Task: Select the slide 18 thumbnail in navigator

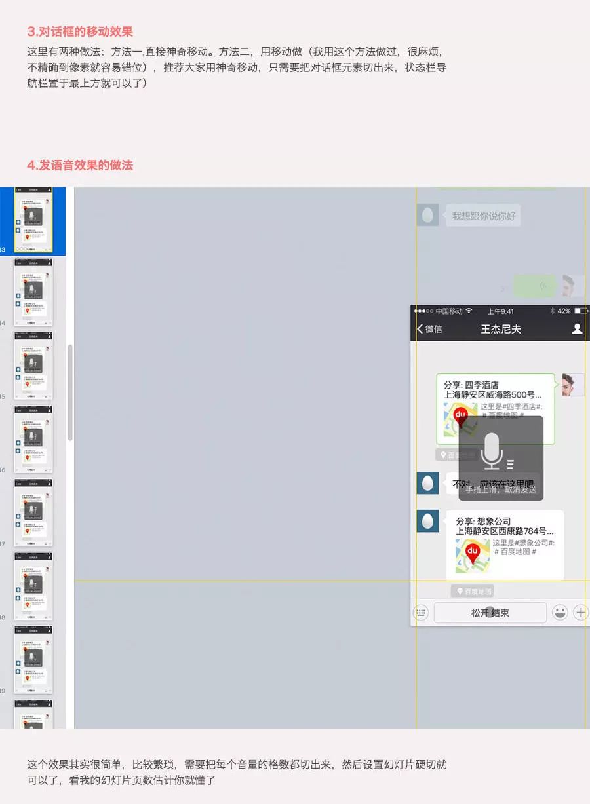Action: (x=33, y=586)
